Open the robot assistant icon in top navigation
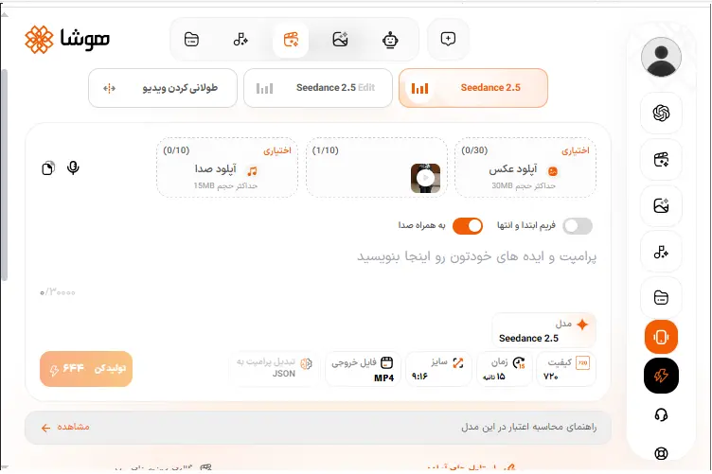The height and width of the screenshot is (474, 712). [x=390, y=40]
